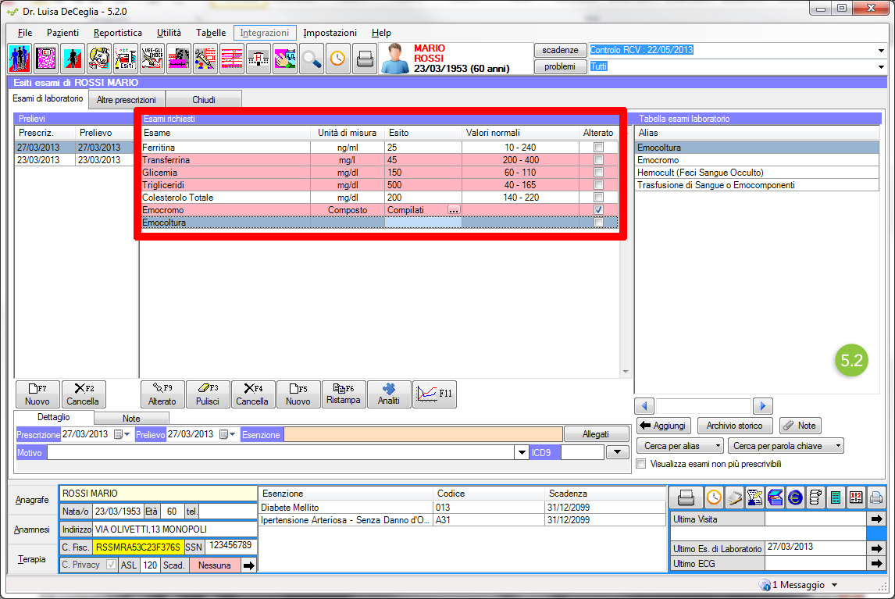Expand the Motivo combo box arrow

(522, 452)
